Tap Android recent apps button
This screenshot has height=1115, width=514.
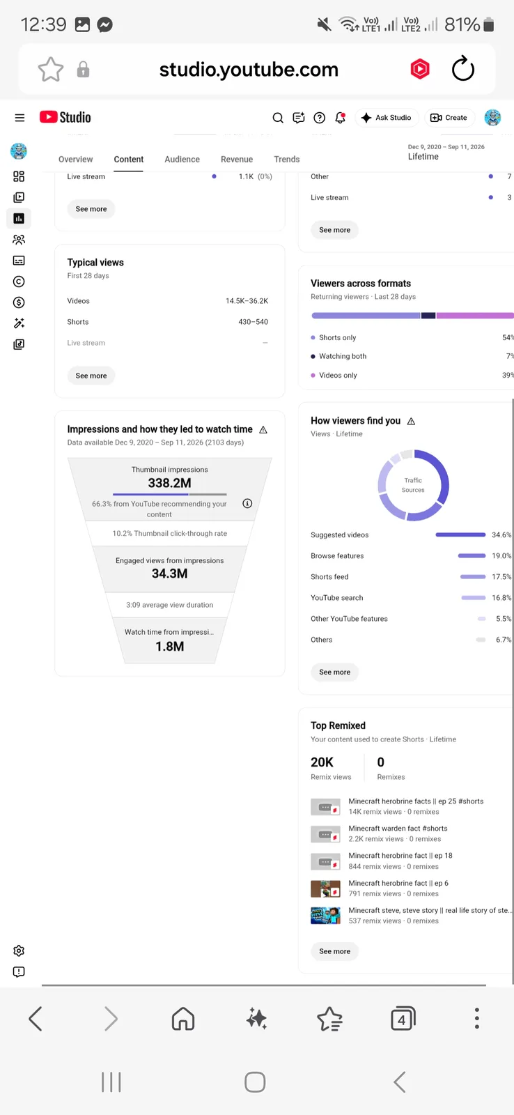pos(111,1082)
